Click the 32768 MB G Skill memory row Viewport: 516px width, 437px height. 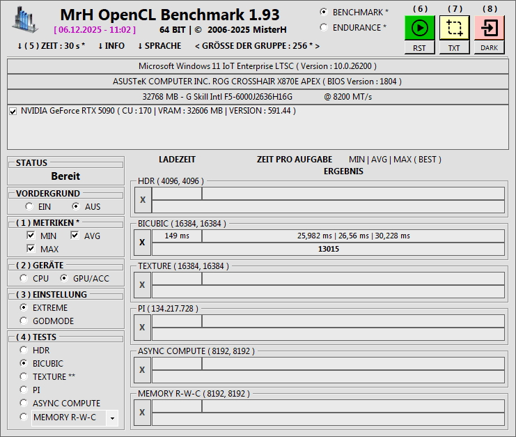pos(258,97)
